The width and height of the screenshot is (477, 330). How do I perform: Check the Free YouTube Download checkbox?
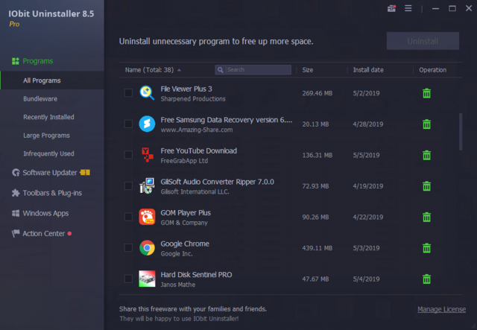coord(128,155)
